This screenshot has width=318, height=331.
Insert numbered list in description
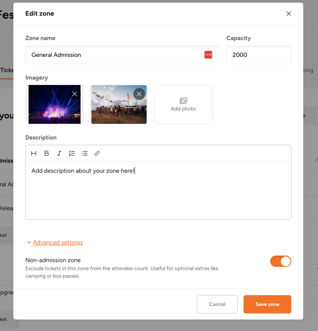click(x=72, y=153)
